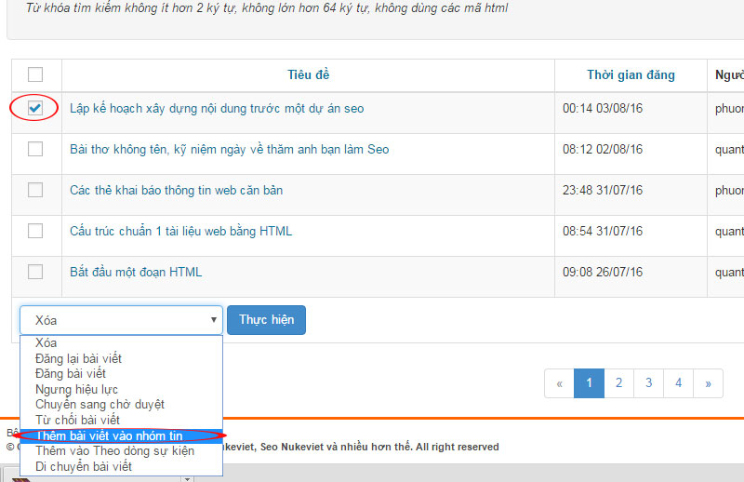Click the 'Thực hiện' button
The image size is (744, 482).
(266, 320)
